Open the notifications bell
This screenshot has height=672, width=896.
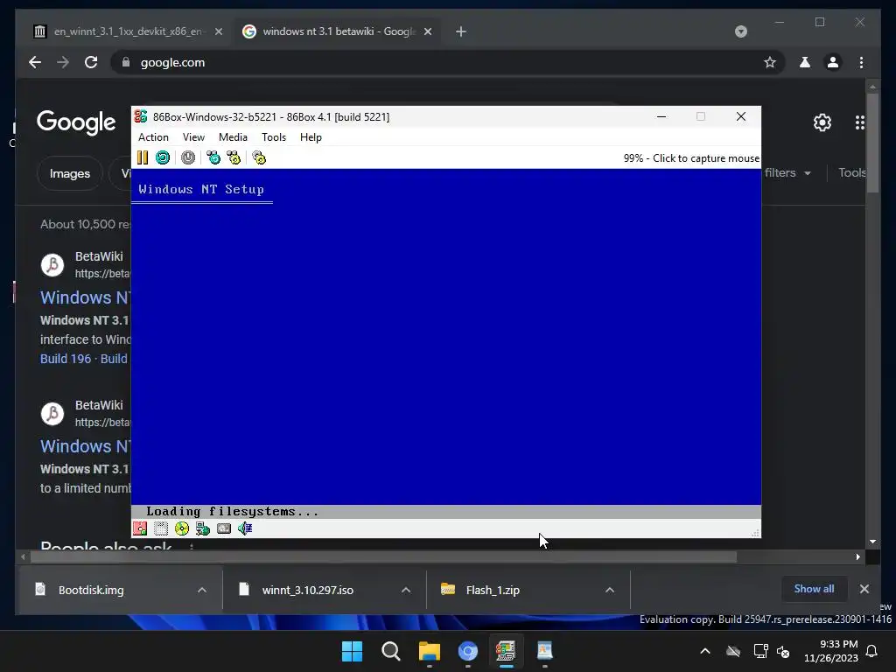coord(871,651)
